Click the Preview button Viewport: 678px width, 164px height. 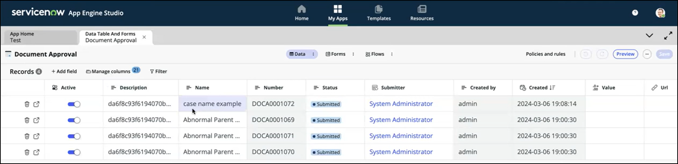pyautogui.click(x=625, y=54)
